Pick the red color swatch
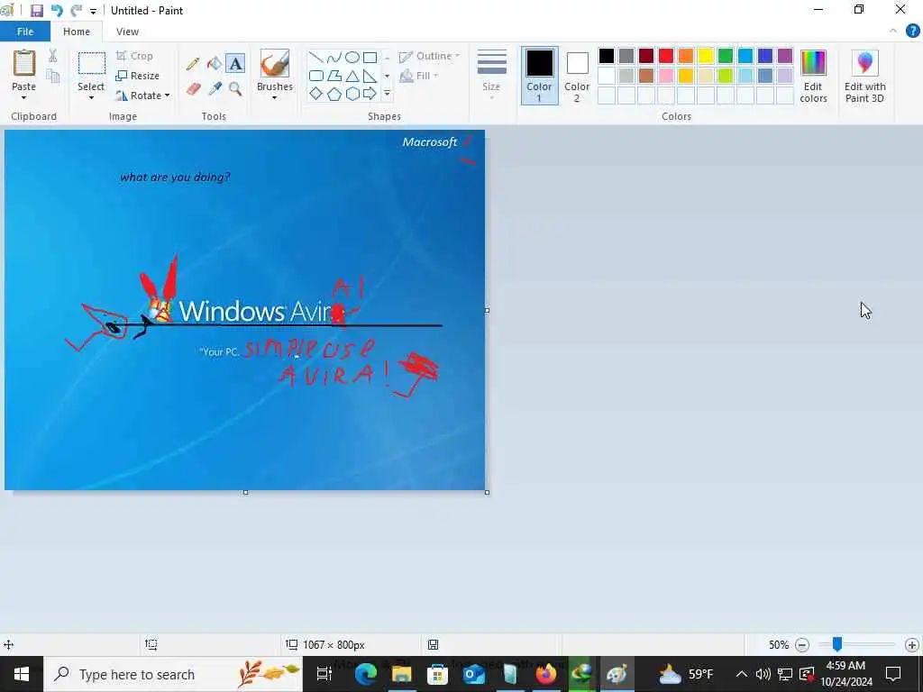Screen dimensions: 923x692 point(666,56)
